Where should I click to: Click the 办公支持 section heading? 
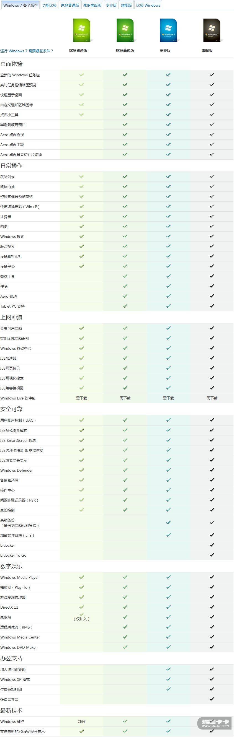coord(11,658)
